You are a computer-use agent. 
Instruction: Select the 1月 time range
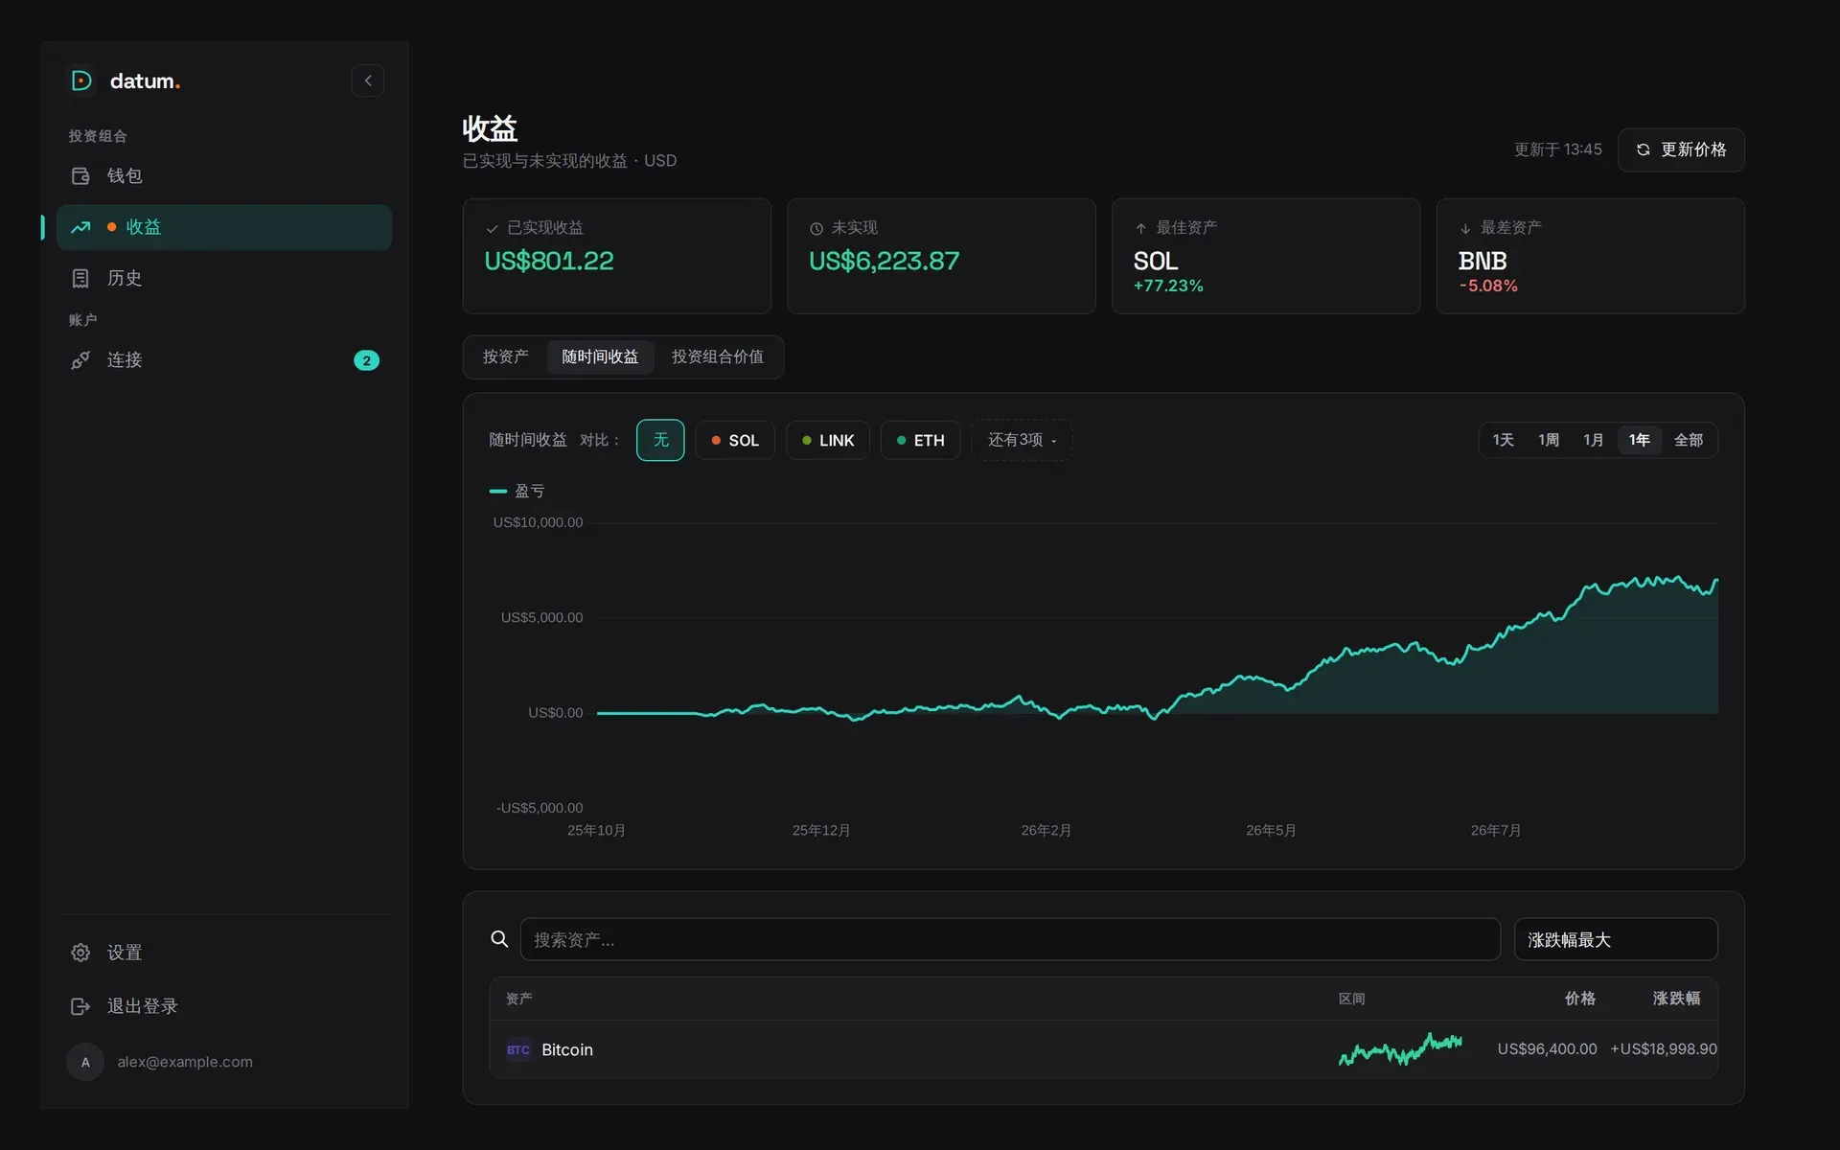coord(1593,440)
